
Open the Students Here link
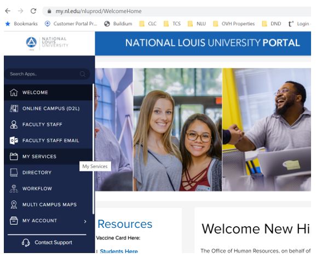coord(119,251)
